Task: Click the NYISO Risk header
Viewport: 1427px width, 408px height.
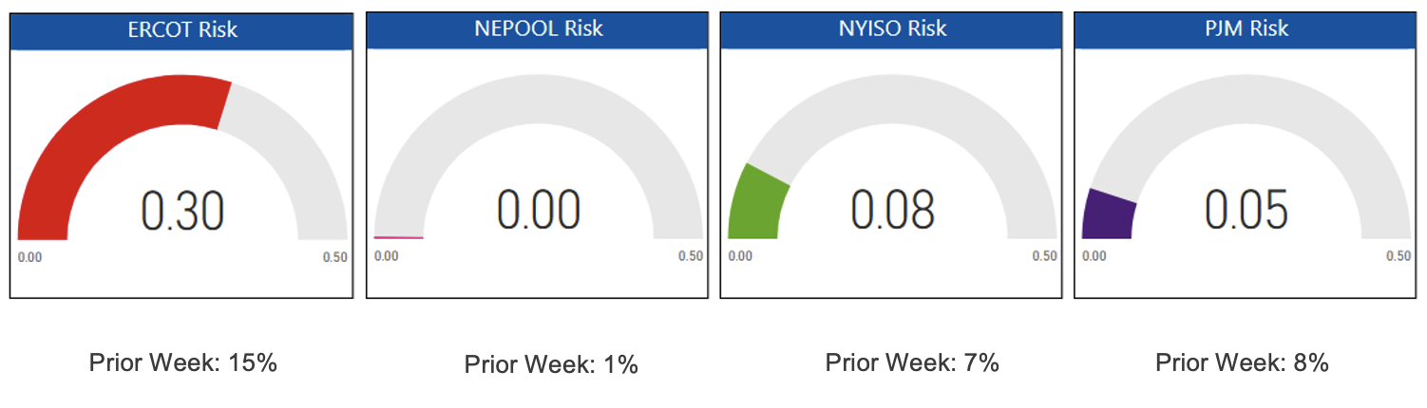Action: click(x=892, y=28)
